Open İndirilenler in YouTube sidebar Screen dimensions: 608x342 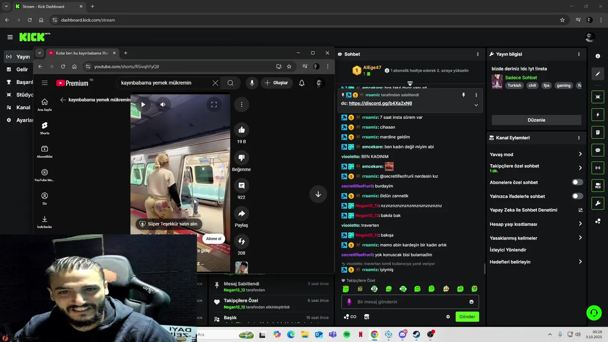[45, 222]
